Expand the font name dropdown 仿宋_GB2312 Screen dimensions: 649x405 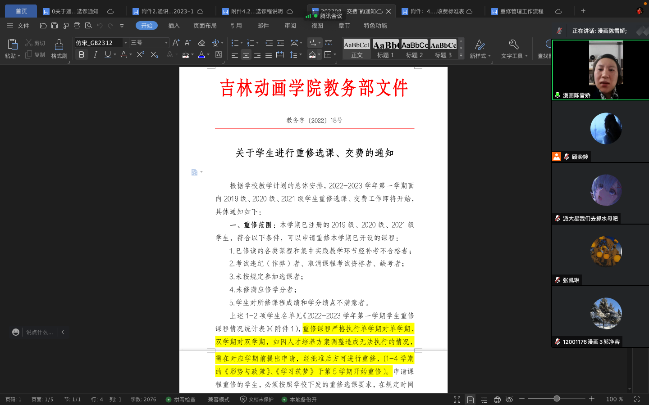click(x=125, y=43)
